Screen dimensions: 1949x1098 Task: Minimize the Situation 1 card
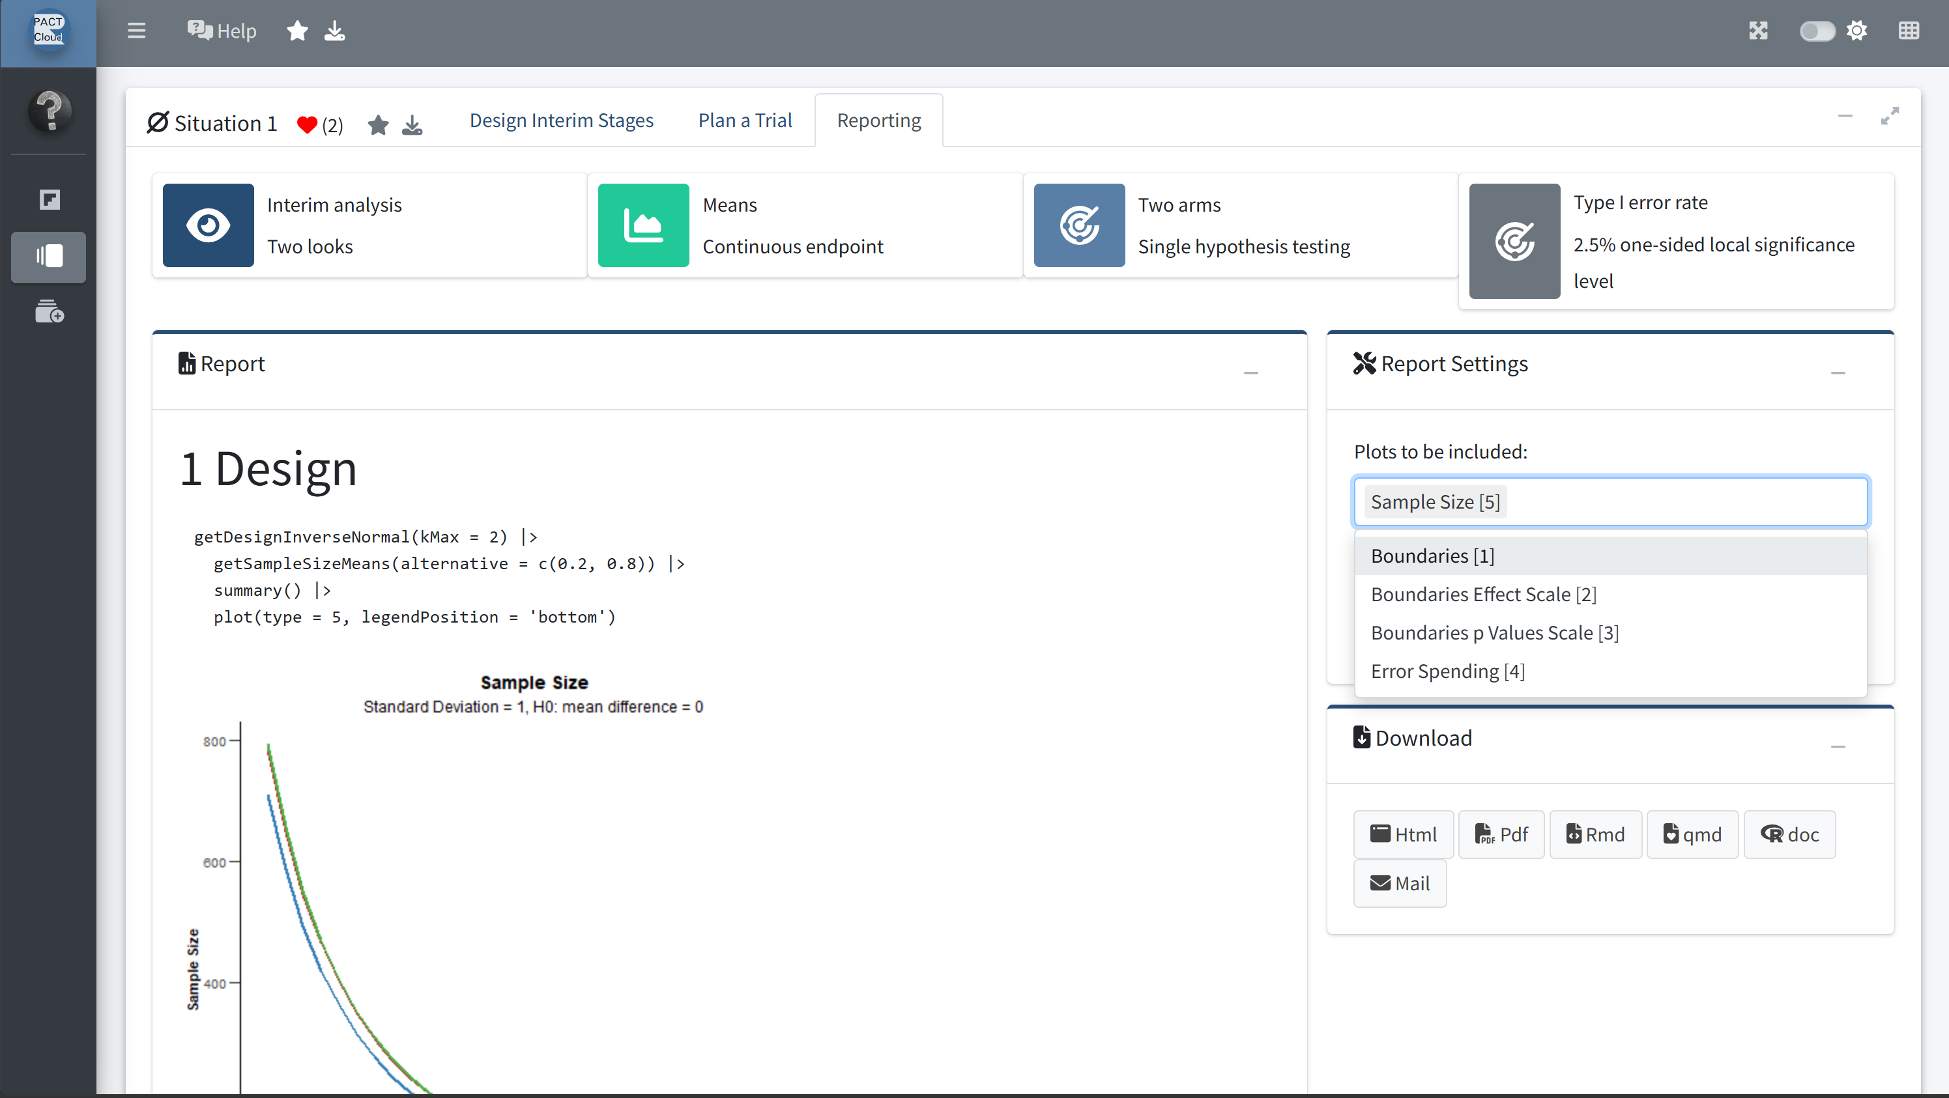[x=1845, y=116]
